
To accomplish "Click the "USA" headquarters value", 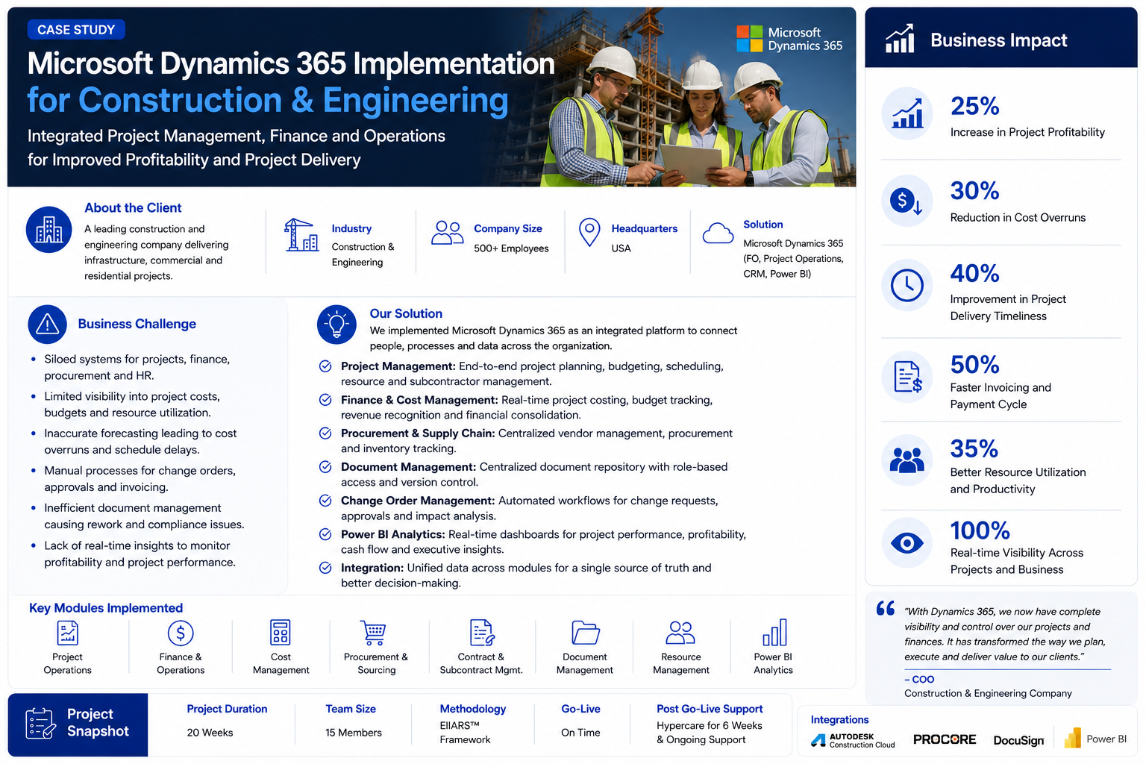I will tap(621, 248).
